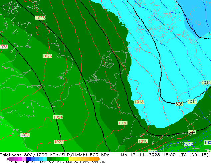
Task: Click the 1020 isobar label
Action: 123,123
